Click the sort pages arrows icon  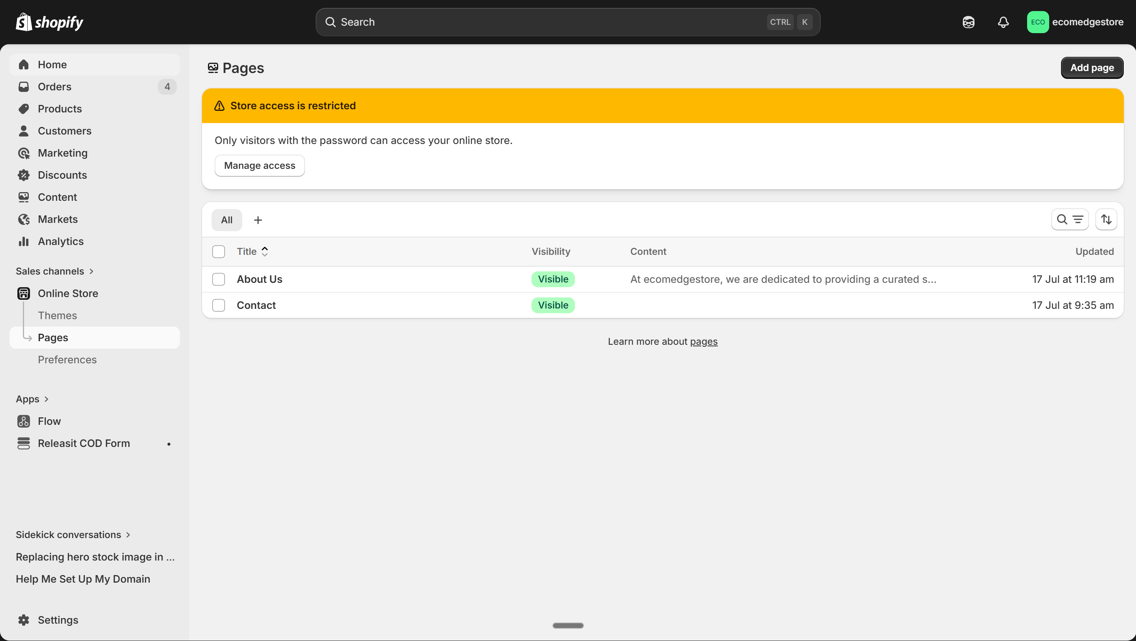tap(1106, 220)
